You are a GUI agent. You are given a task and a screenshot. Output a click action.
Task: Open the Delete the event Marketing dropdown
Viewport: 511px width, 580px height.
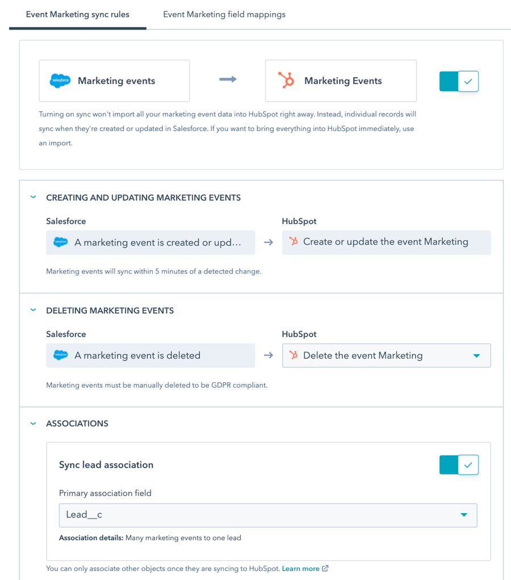tap(386, 356)
